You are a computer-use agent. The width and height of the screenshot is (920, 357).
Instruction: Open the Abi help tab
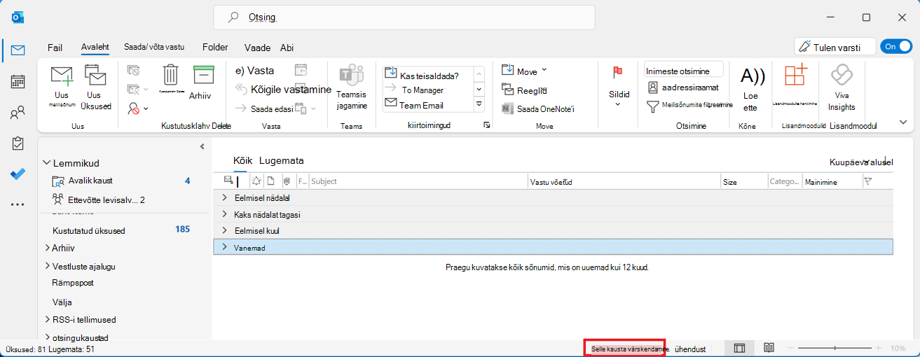pos(287,48)
